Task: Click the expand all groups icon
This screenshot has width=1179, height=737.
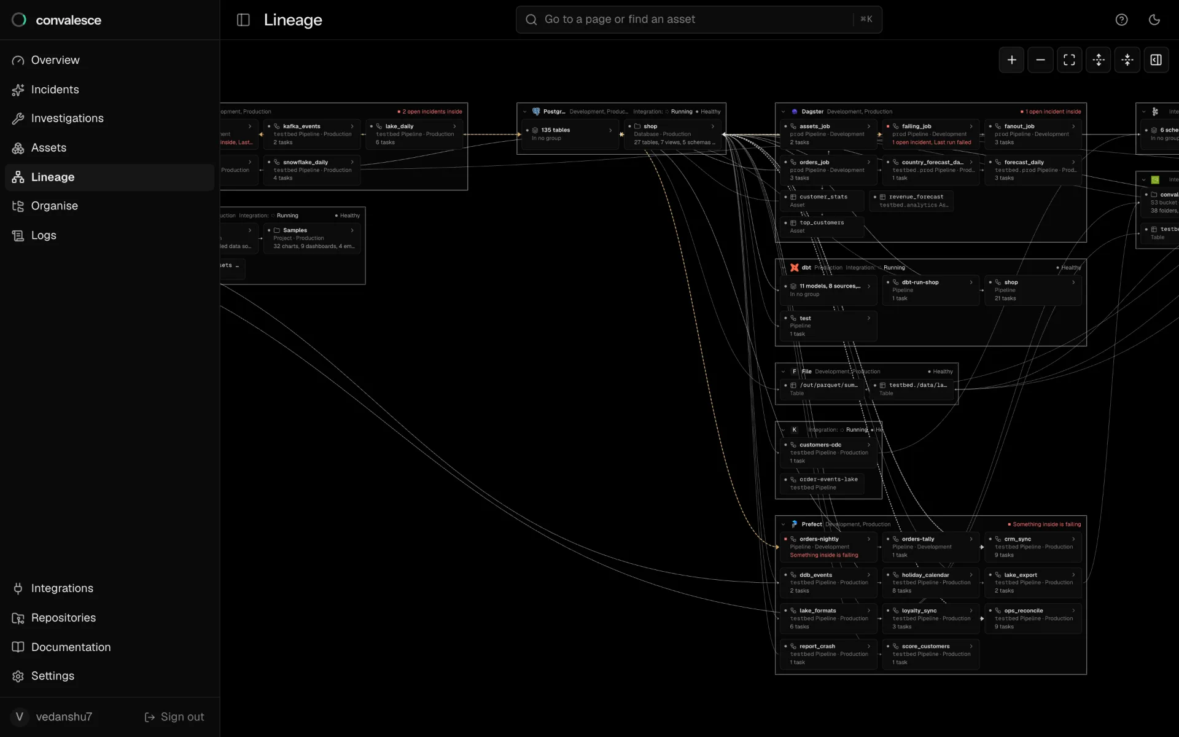Action: [1099, 60]
